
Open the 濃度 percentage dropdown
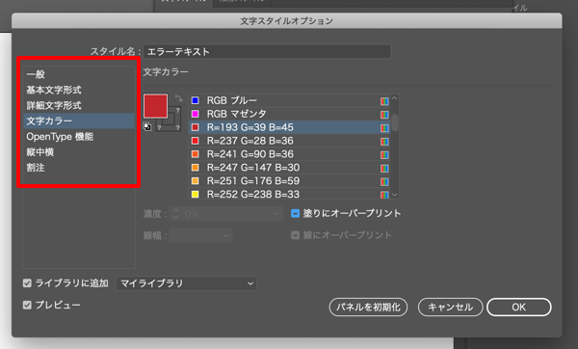coord(276,214)
